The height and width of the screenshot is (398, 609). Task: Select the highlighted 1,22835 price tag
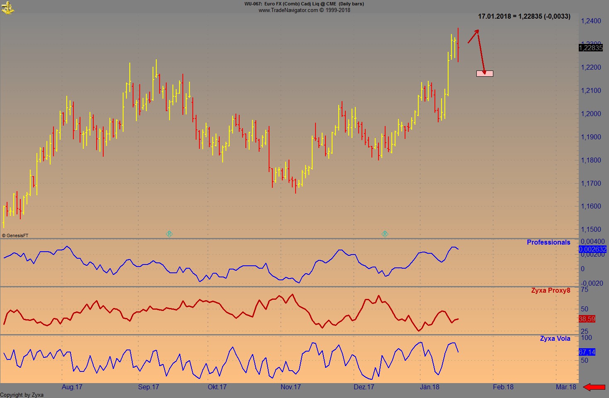pyautogui.click(x=592, y=48)
